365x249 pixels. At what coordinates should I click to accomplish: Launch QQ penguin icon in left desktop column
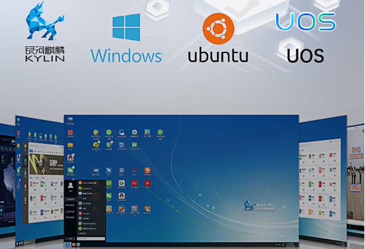pos(71,158)
